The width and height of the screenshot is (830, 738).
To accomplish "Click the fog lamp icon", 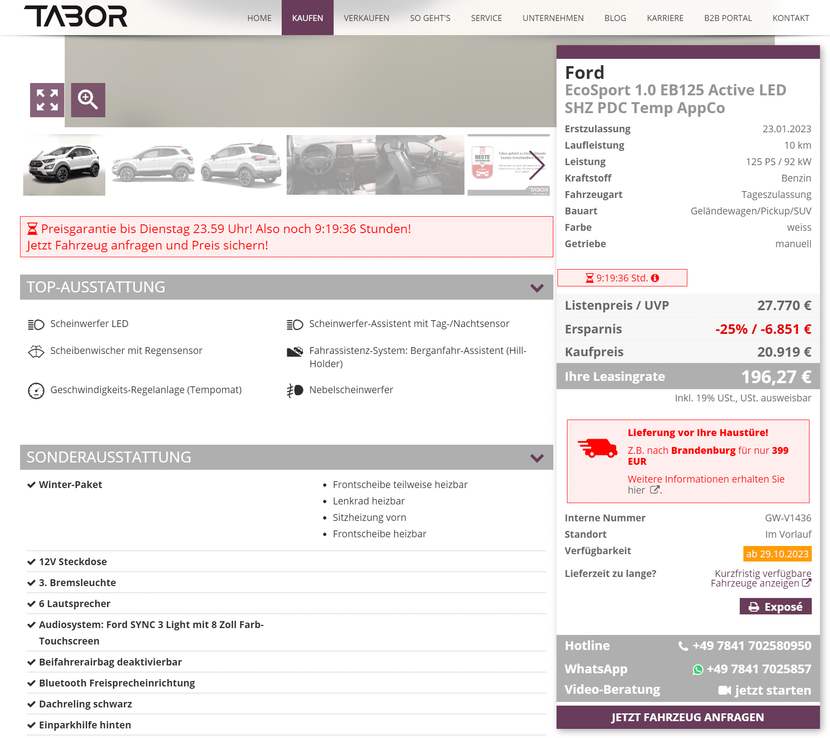I will [295, 390].
